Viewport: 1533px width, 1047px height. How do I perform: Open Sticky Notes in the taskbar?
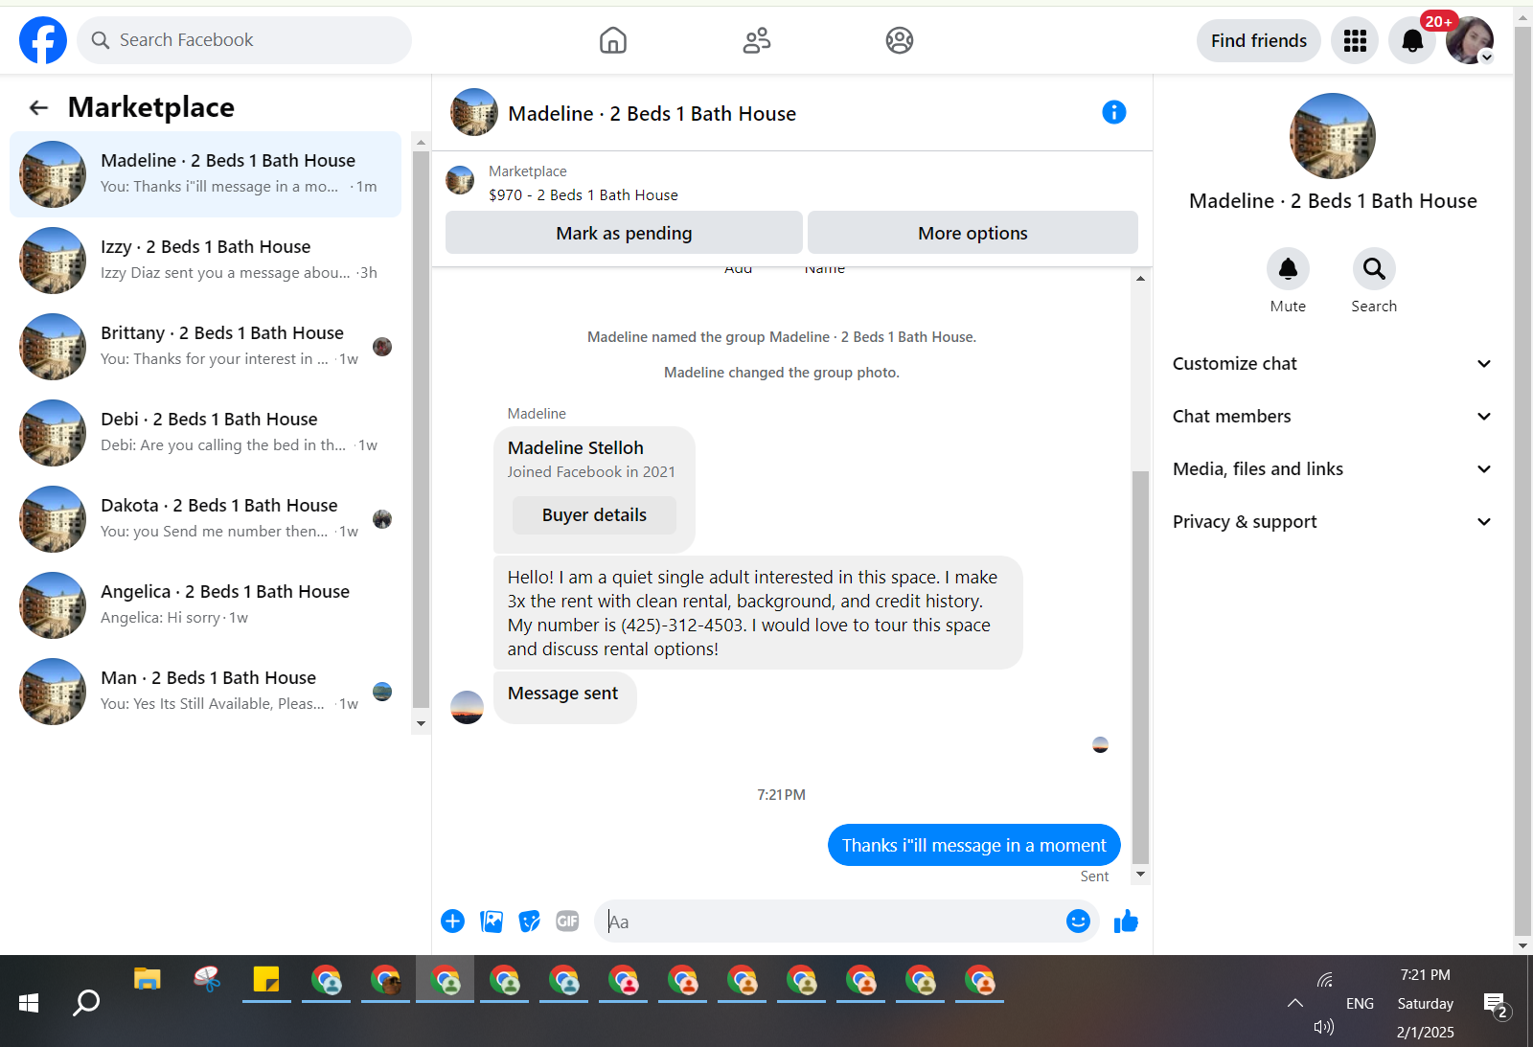(x=266, y=979)
